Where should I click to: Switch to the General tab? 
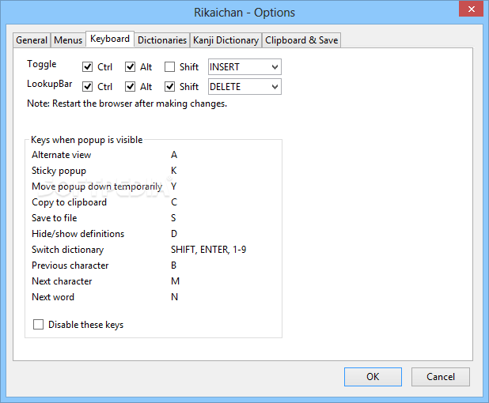[32, 40]
